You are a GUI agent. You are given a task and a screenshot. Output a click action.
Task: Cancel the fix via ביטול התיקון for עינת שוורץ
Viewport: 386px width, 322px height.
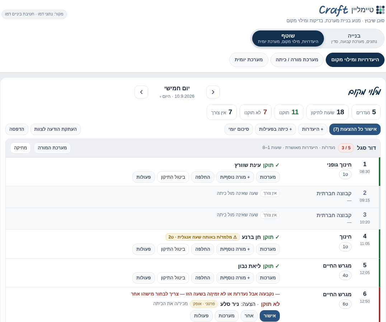tap(173, 177)
